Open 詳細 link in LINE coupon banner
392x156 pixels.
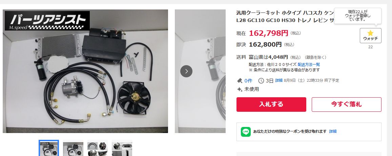point(333,131)
